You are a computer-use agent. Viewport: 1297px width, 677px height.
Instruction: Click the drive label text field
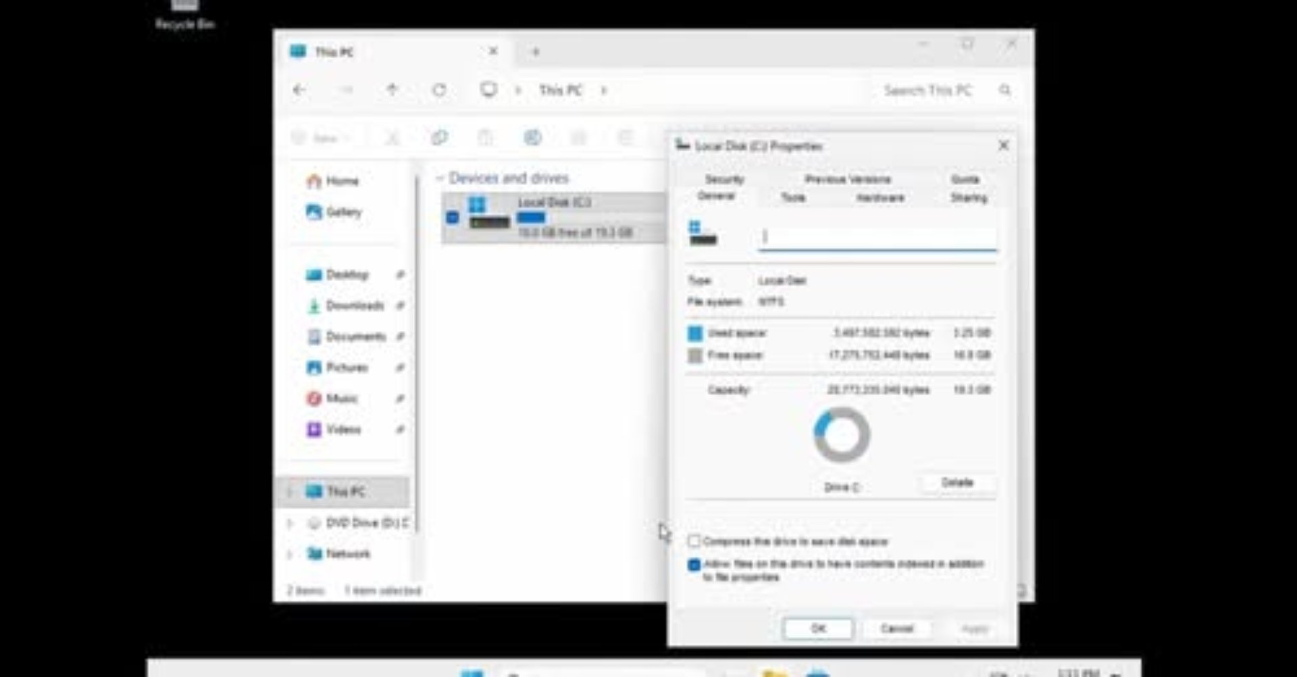coord(876,236)
